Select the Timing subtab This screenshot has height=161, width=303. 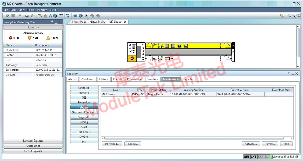84,122
